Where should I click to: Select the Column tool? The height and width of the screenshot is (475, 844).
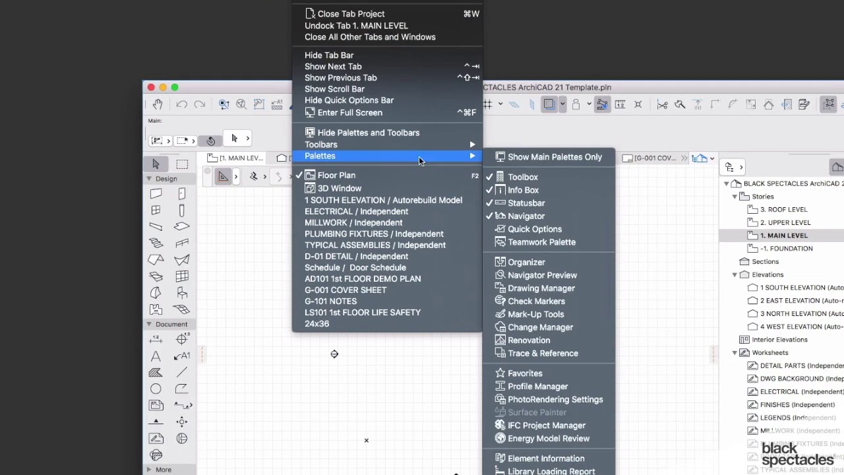pyautogui.click(x=182, y=210)
